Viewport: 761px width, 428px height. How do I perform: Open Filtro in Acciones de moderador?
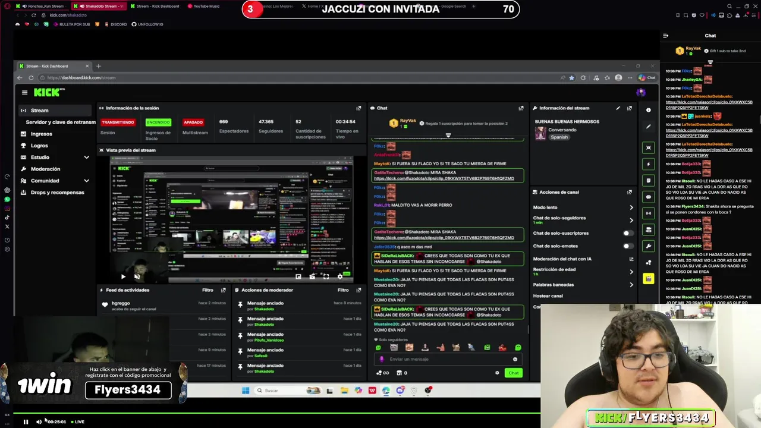point(343,290)
